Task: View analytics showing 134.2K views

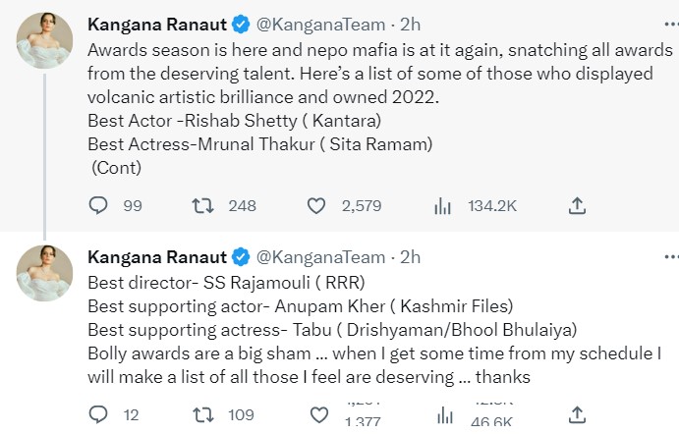Action: coord(443,205)
